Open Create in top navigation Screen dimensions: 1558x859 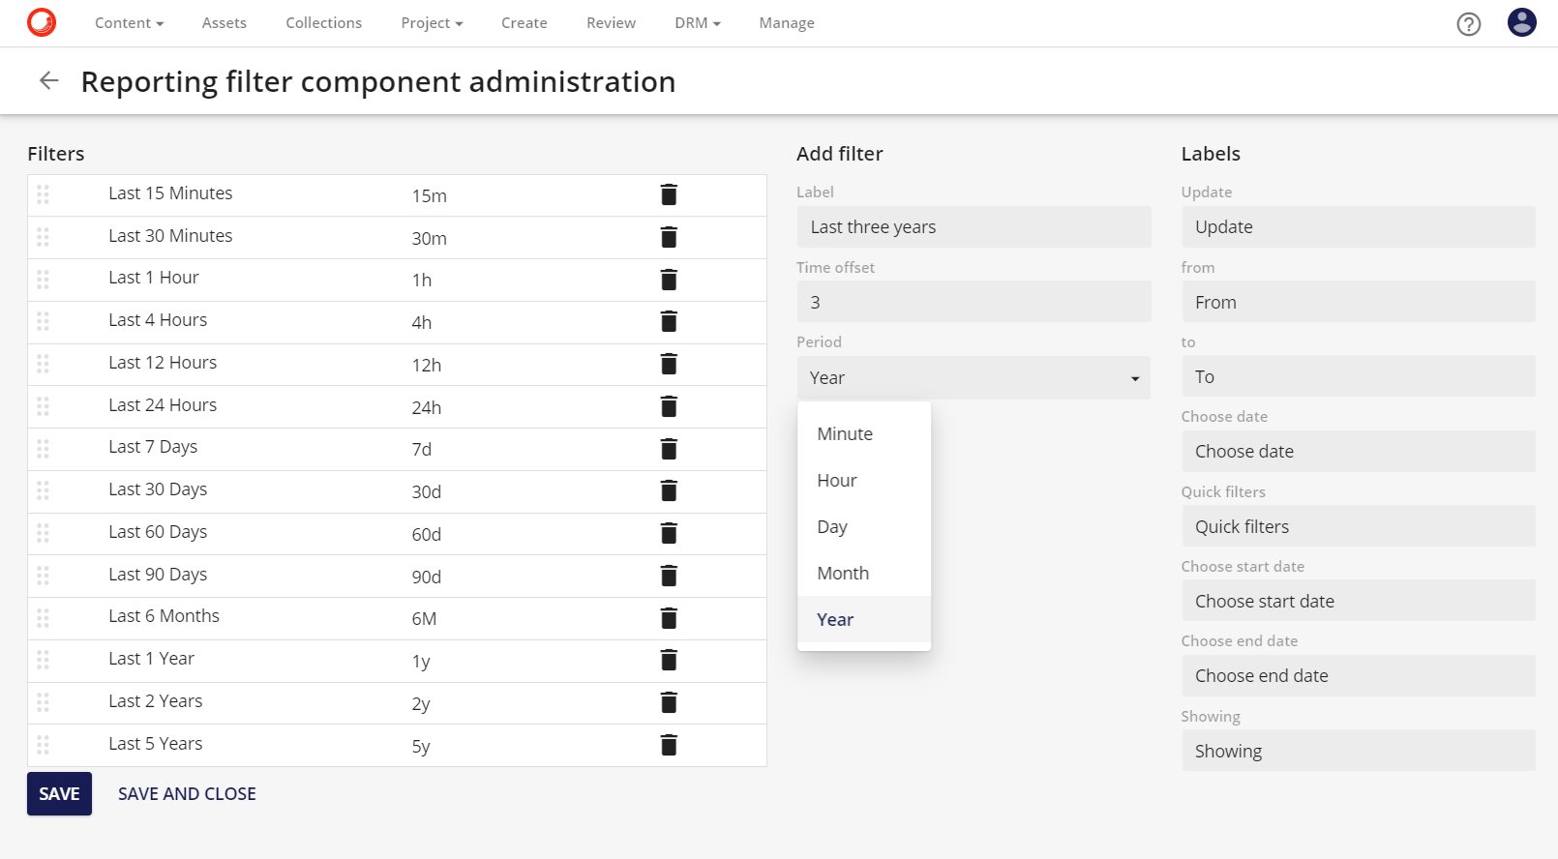pos(524,23)
